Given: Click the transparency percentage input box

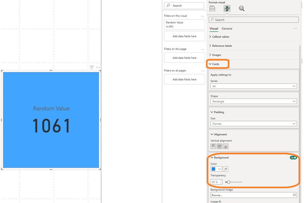Looking at the screenshot, I should [x=216, y=182].
